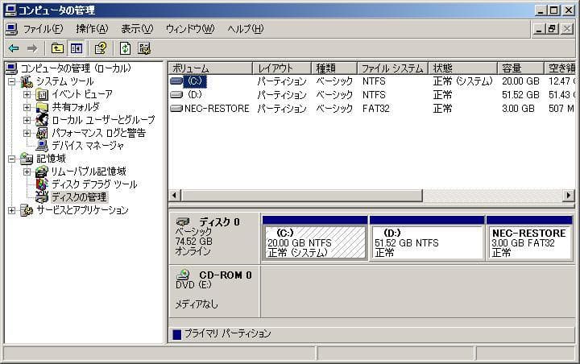
Task: Expand the イベント ビューア node
Action: pyautogui.click(x=27, y=94)
